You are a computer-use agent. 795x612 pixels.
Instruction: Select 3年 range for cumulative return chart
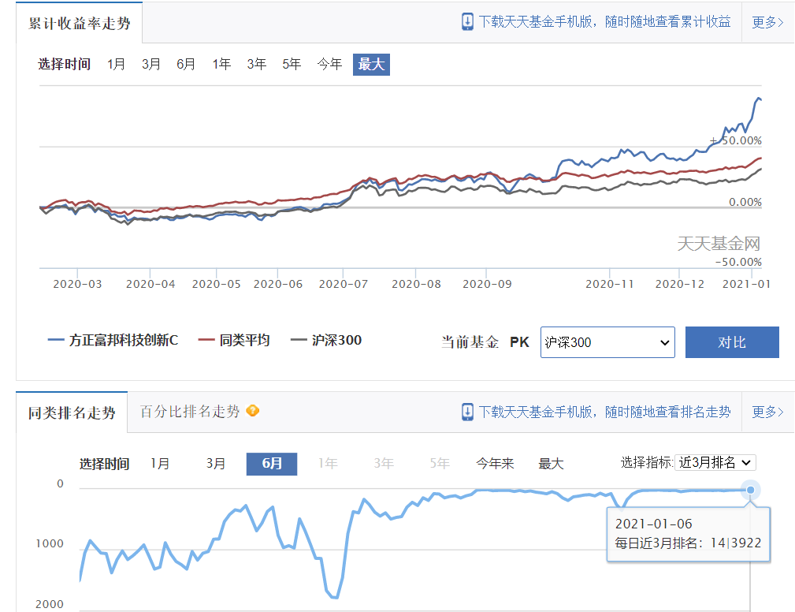257,65
